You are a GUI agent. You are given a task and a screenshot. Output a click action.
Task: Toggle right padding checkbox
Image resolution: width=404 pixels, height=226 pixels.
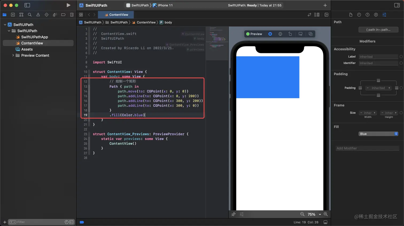[397, 88]
